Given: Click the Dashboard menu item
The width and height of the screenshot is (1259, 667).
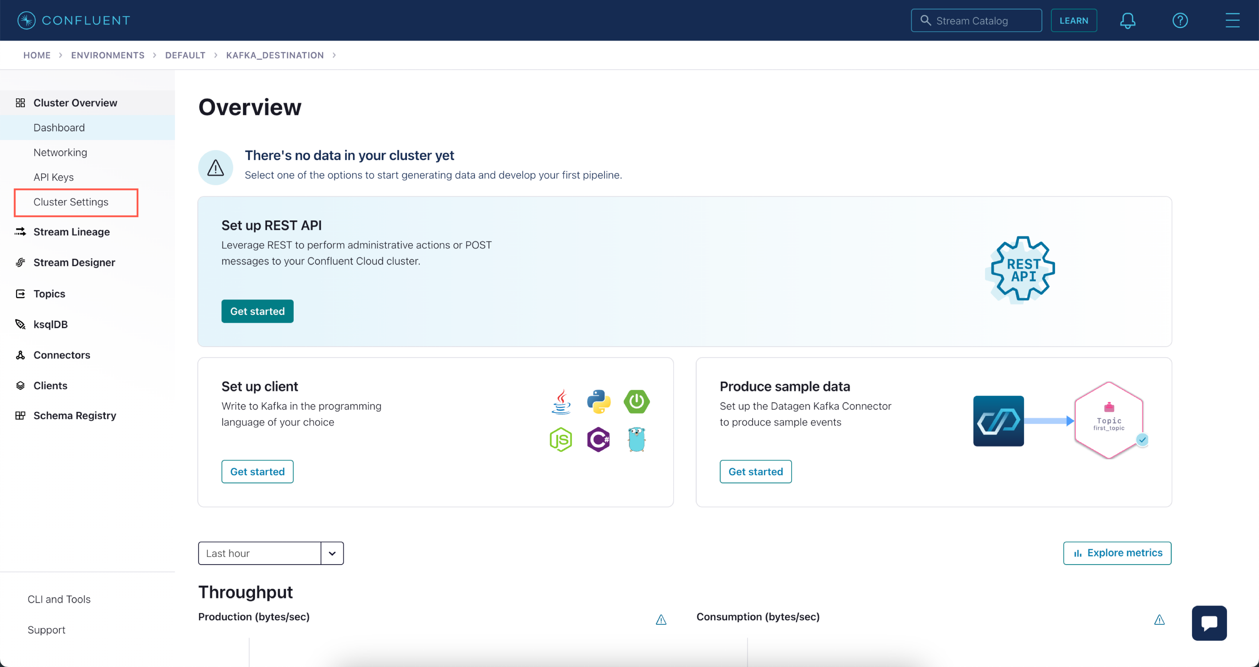Looking at the screenshot, I should click(x=58, y=127).
